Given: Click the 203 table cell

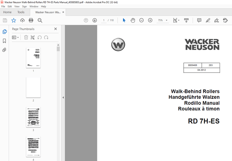Looking at the screenshot, I should click(211, 65).
